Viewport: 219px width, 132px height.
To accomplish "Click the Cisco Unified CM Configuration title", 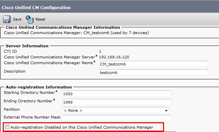I will (x=36, y=7).
